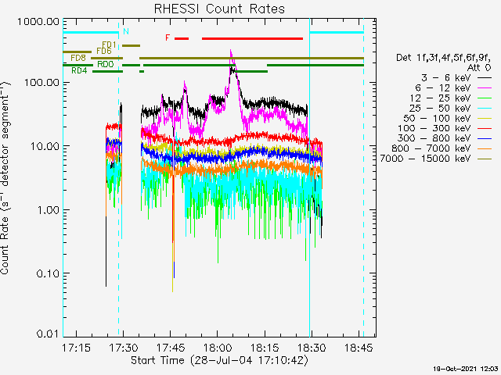Screen dimensions: 501x375
Task: Click the 50 - 100 keV legend label
Action: click(437, 118)
